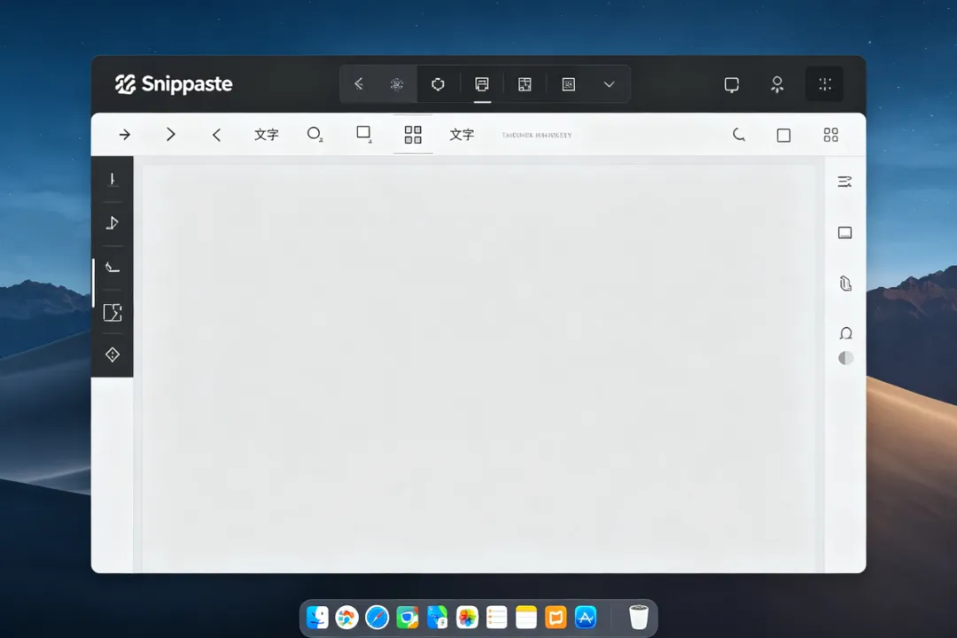This screenshot has height=638, width=957.
Task: Open the underlined print tab in title bar
Action: click(x=482, y=84)
